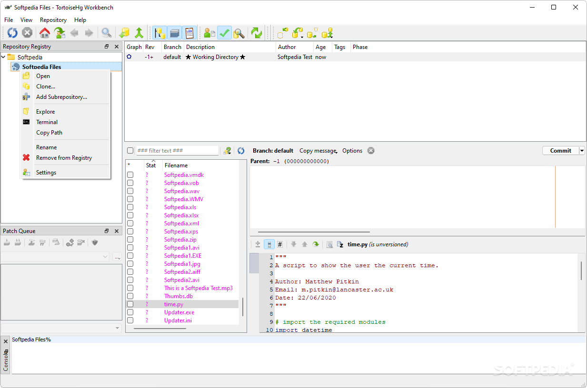Click the Options link in commit bar

(x=352, y=151)
